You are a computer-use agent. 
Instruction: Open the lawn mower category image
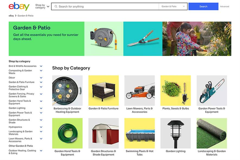[140, 90]
